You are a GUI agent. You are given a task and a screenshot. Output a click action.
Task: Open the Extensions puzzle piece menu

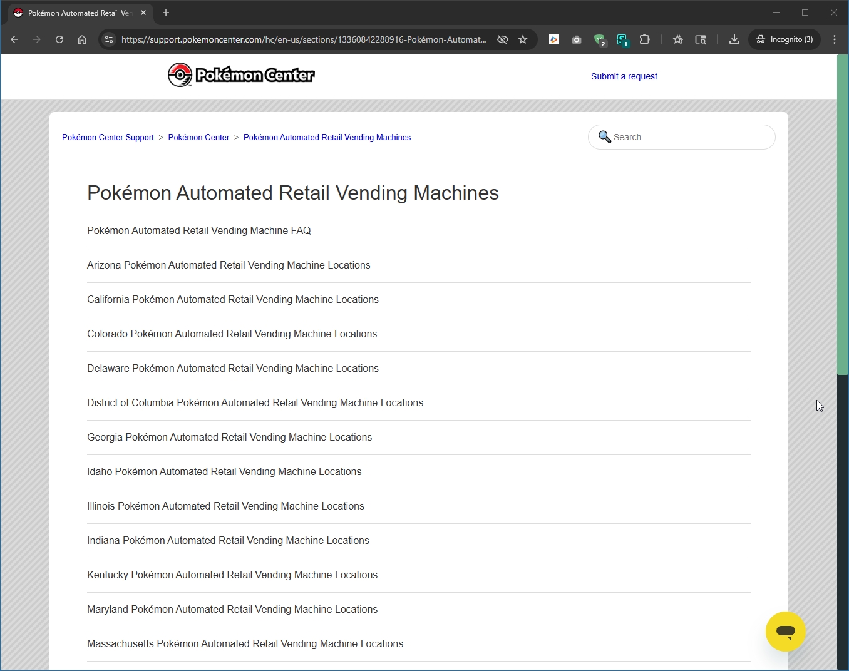coord(645,39)
